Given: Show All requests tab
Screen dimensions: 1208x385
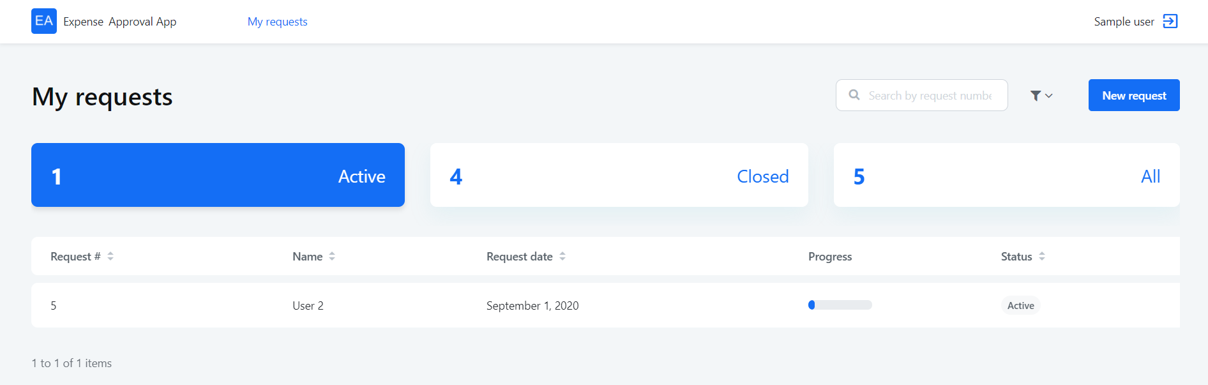Looking at the screenshot, I should coord(1006,175).
